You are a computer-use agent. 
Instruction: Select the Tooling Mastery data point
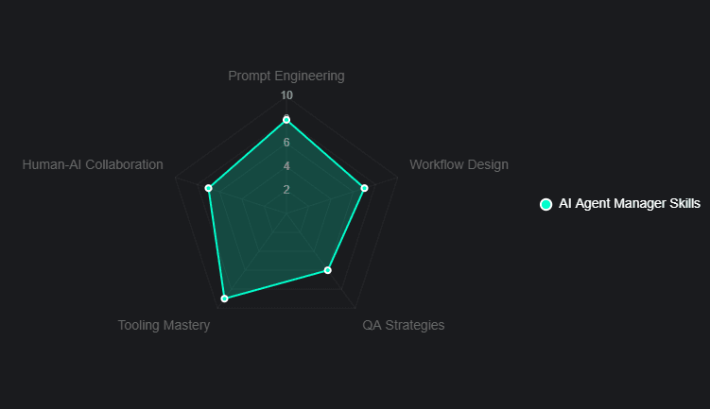[225, 298]
